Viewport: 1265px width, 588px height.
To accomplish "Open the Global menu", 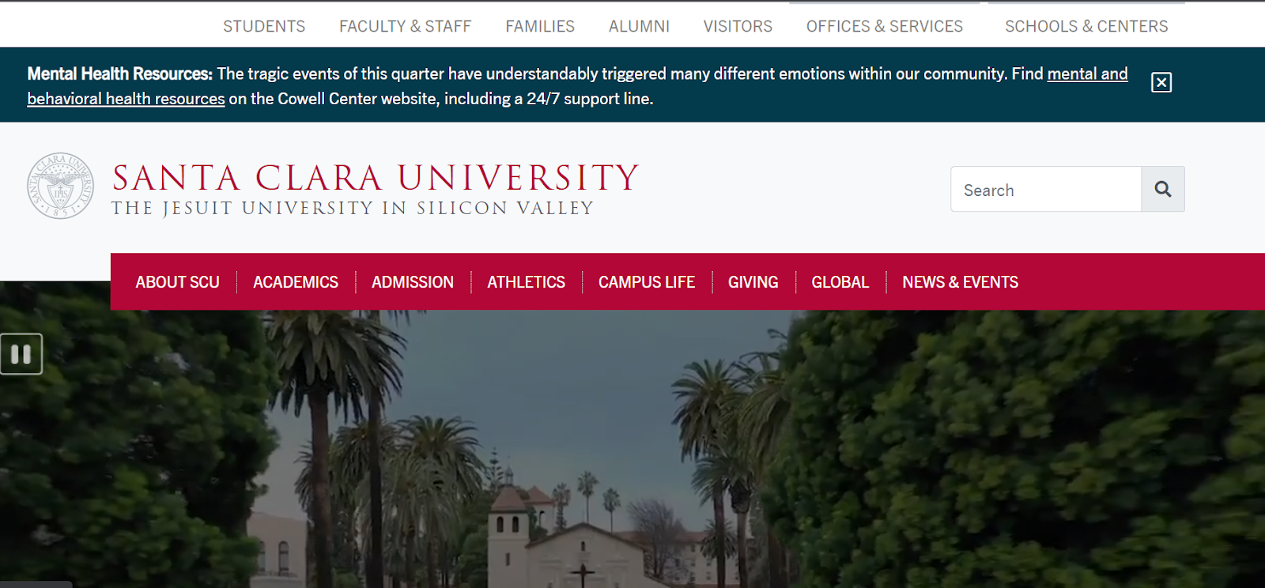I will [x=840, y=282].
